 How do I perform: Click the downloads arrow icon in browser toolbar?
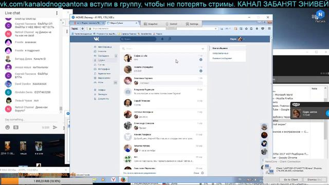tap(257, 29)
